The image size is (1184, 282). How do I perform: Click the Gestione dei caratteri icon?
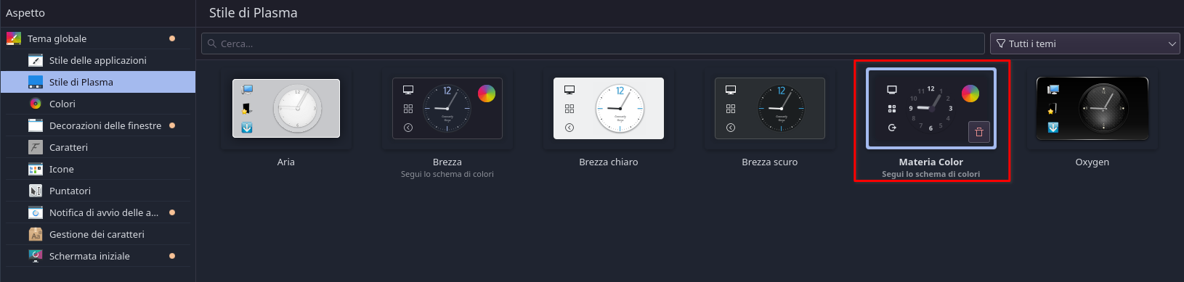pyautogui.click(x=36, y=234)
